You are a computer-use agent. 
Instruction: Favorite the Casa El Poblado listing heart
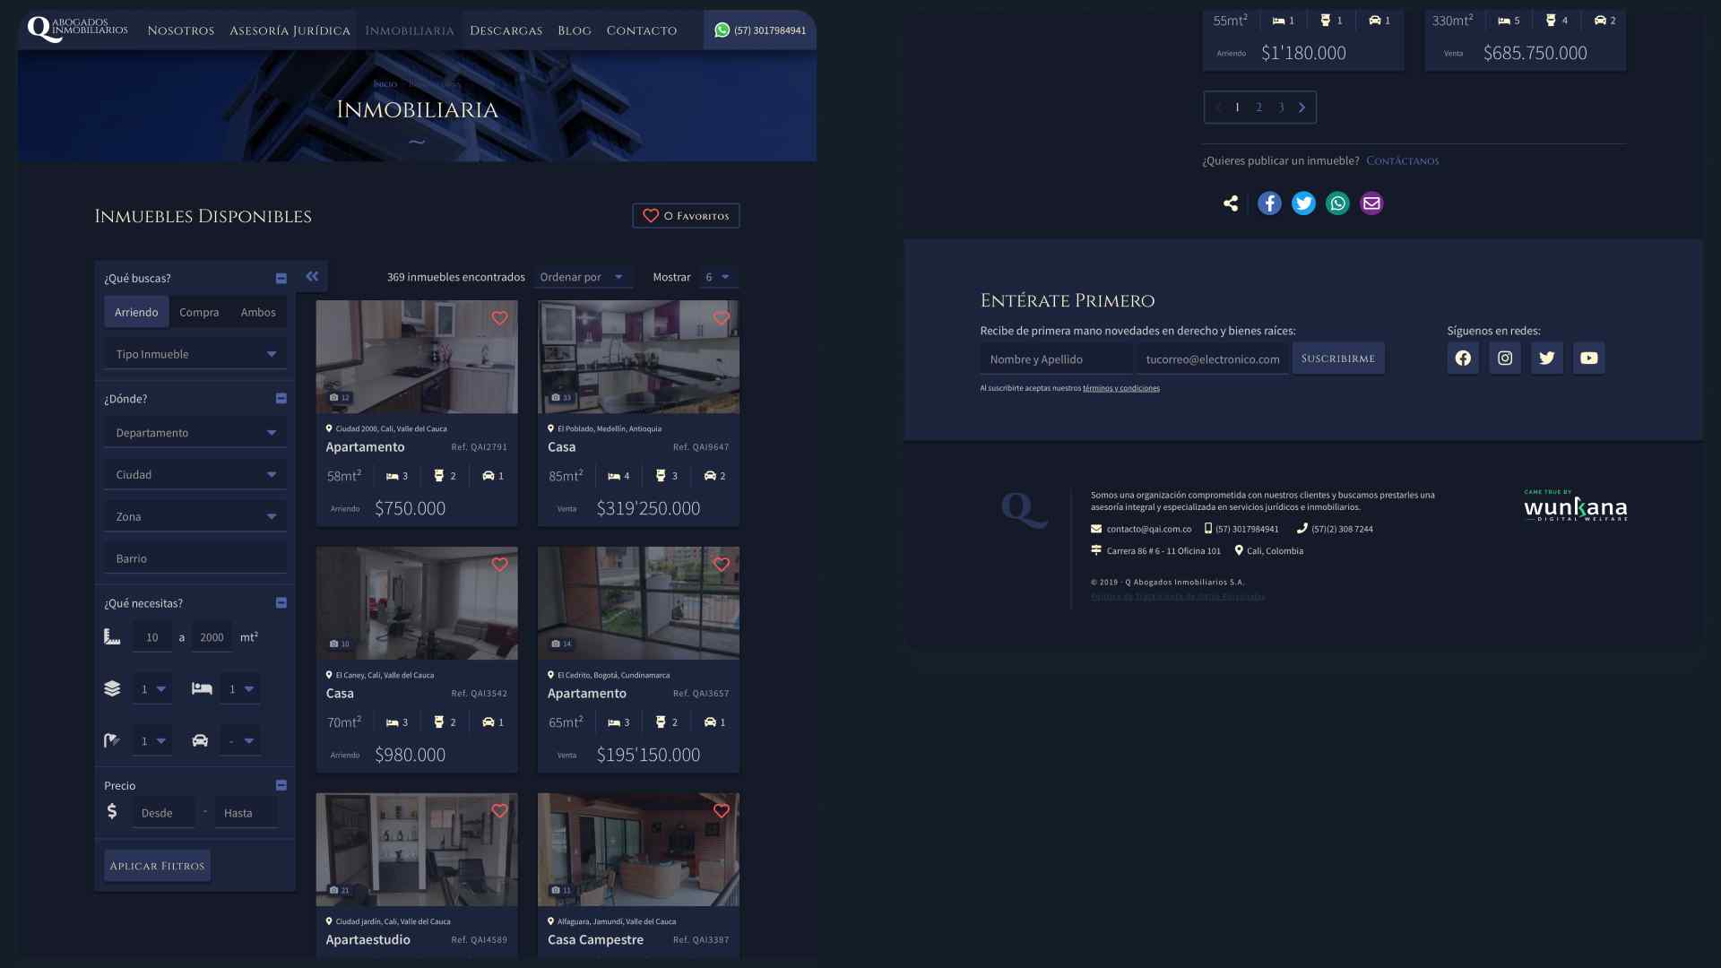click(x=722, y=318)
